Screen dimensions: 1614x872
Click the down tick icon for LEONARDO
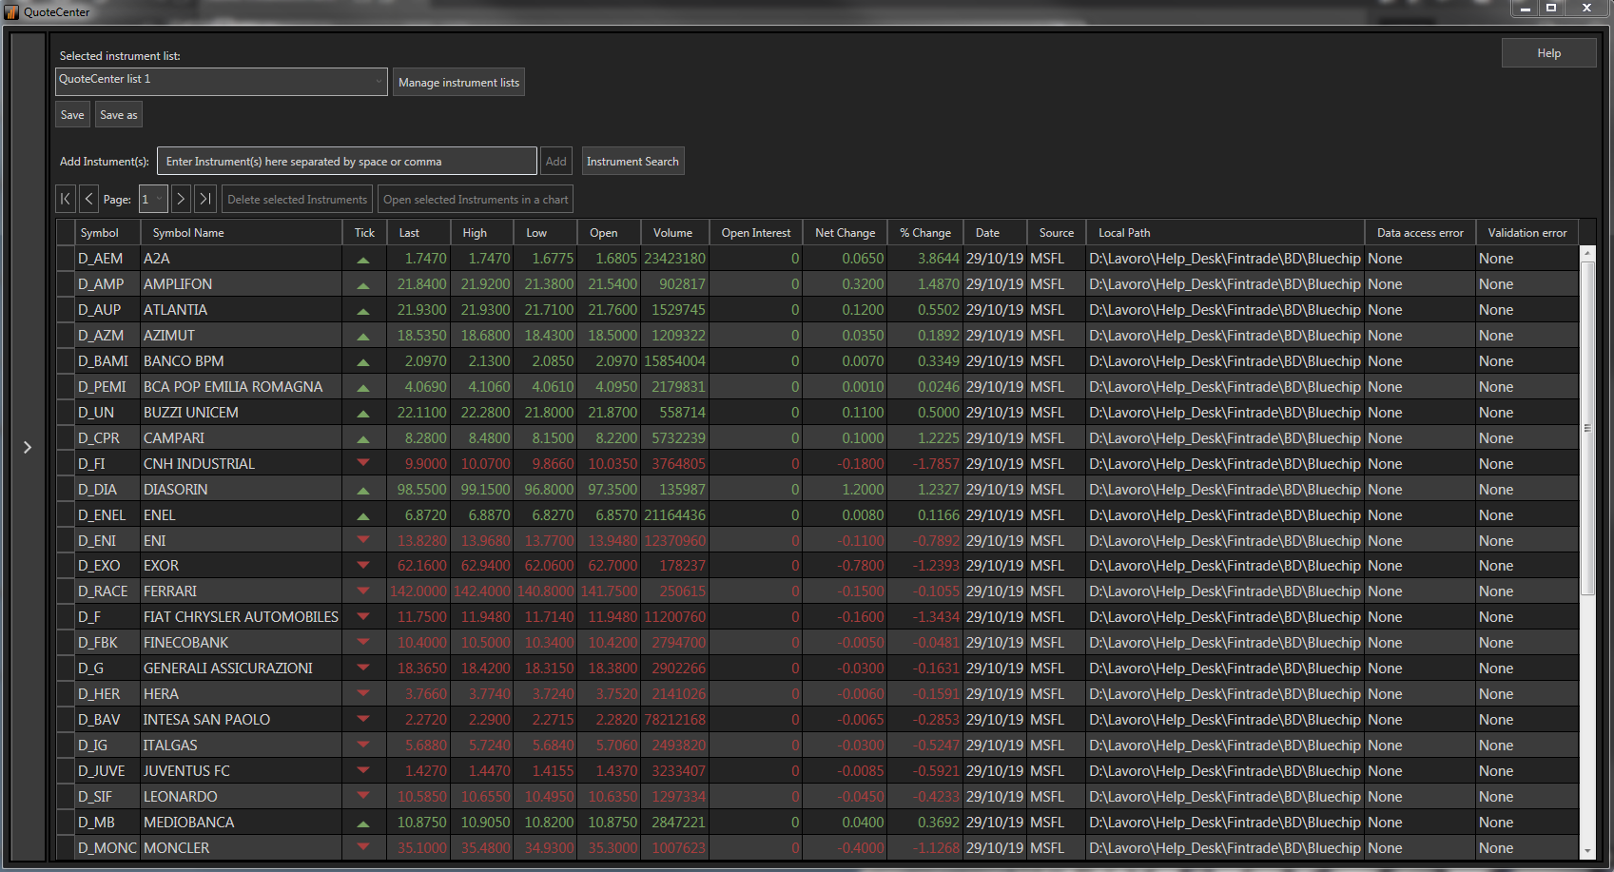(x=362, y=795)
